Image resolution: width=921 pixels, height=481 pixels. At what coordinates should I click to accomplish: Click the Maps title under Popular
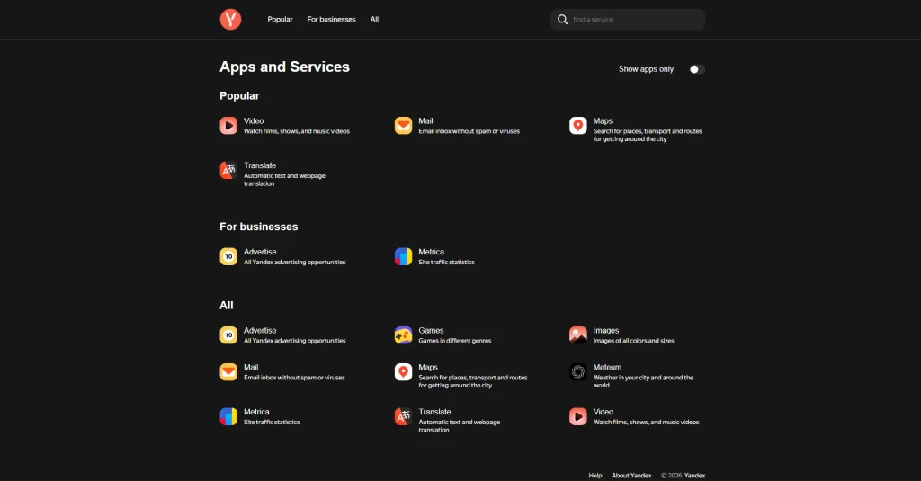[603, 121]
